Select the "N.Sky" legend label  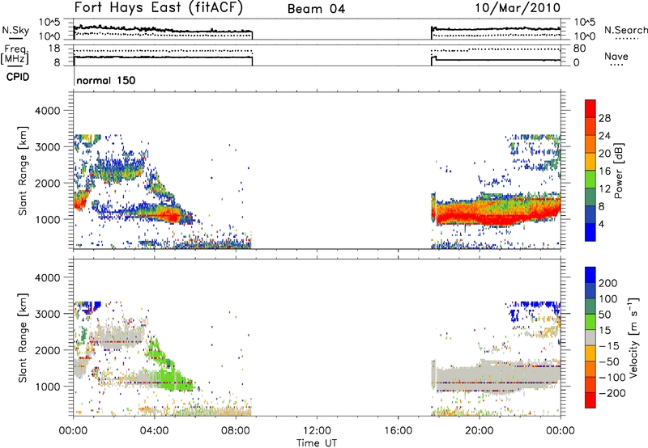15,30
